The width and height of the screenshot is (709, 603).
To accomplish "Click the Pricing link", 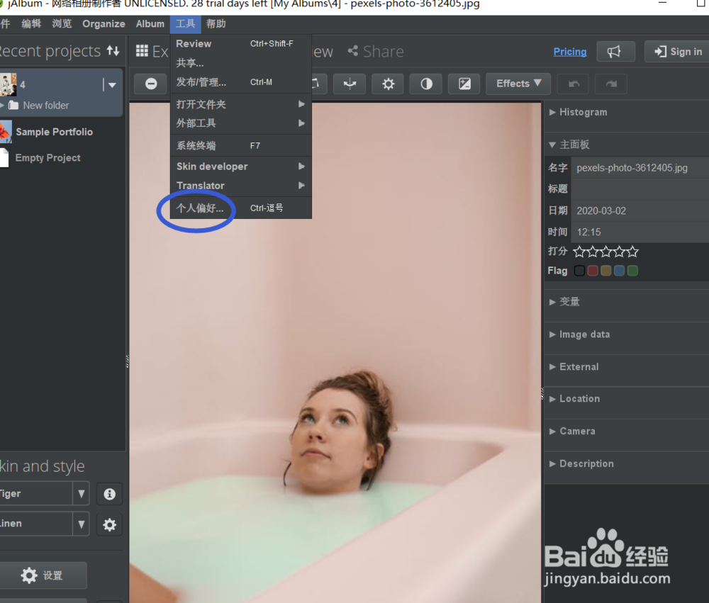I will click(x=570, y=52).
